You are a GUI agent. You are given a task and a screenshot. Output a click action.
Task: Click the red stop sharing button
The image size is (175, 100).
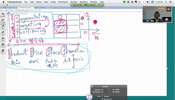pos(102,5)
